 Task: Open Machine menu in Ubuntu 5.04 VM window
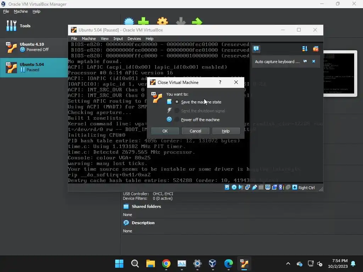click(x=89, y=39)
